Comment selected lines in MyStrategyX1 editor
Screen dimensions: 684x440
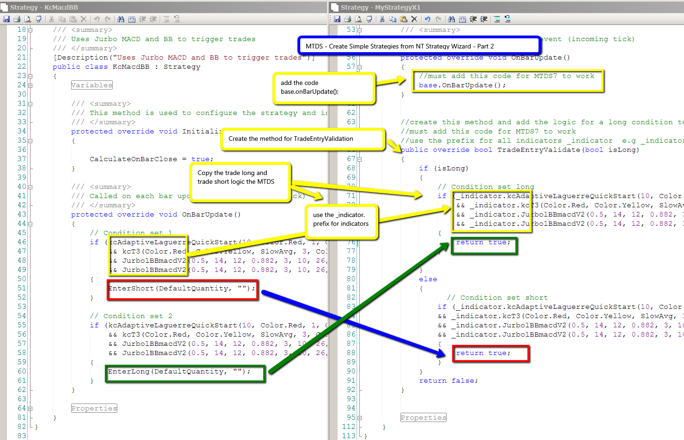coord(496,19)
